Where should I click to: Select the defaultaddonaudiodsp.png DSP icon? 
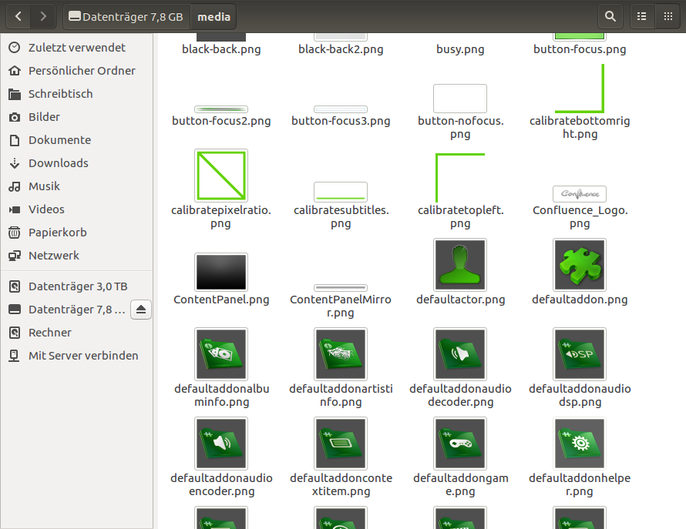pyautogui.click(x=580, y=354)
